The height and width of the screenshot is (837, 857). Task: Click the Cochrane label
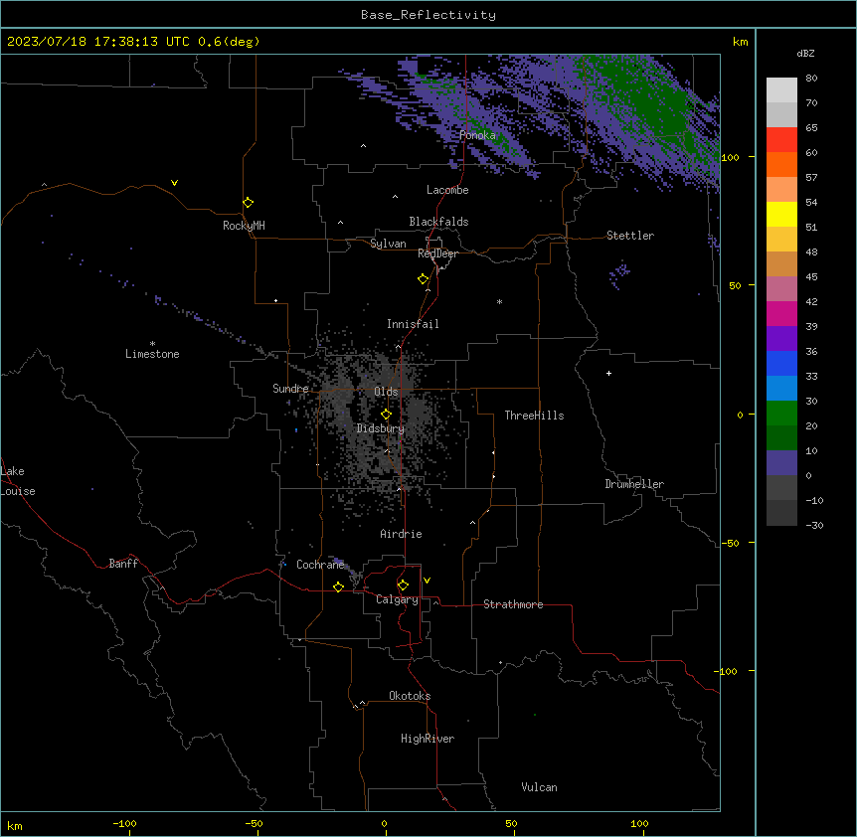click(x=320, y=565)
